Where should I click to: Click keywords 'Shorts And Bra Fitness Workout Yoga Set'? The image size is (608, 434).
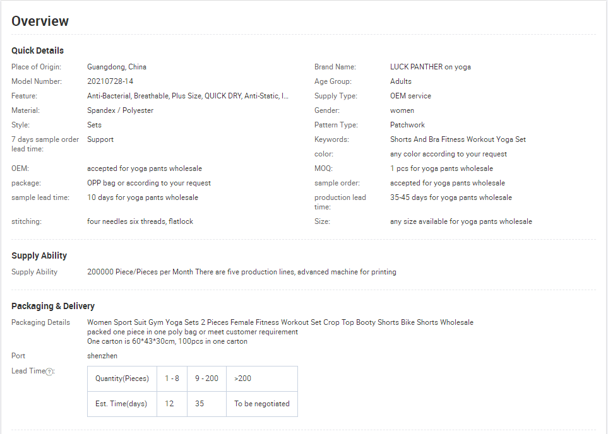458,139
